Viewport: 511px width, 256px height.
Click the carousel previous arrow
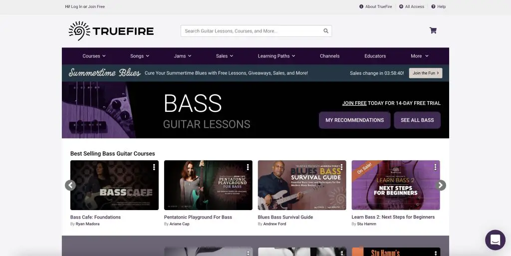point(70,185)
